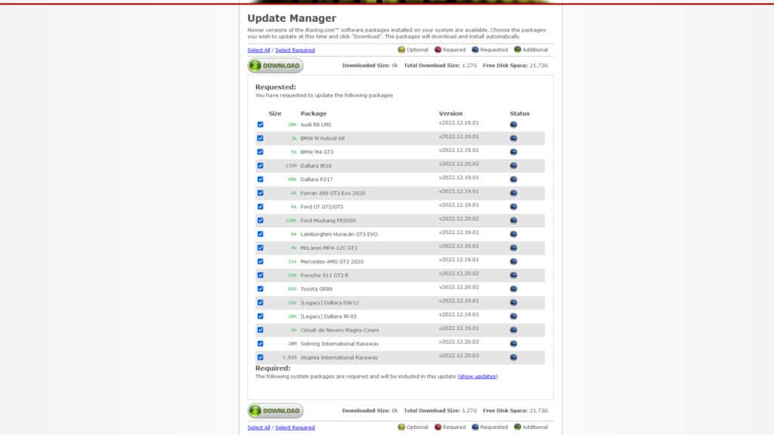Toggle the McLaren MP4-12C GT3 checkbox
The width and height of the screenshot is (774, 435).
(260, 248)
